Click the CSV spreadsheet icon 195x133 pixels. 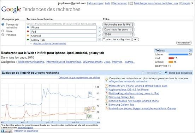tap(131, 4)
